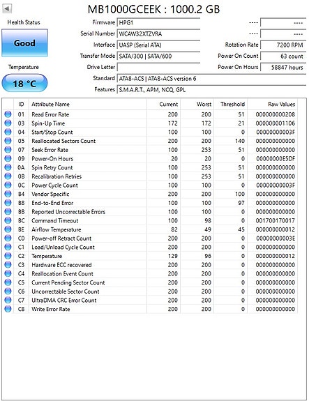This screenshot has height=401, width=309.
Task: Select the UltraDMA CRC Error Count name
Action: pyautogui.click(x=64, y=301)
